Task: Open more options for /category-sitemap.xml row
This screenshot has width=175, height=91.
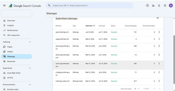Action: pos(159,72)
